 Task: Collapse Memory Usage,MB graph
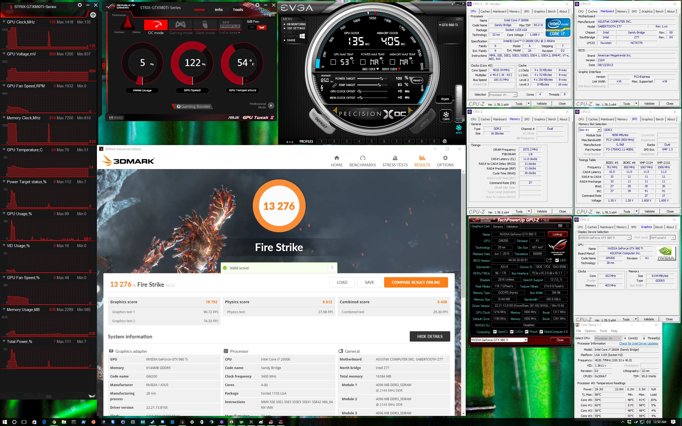tap(4, 309)
